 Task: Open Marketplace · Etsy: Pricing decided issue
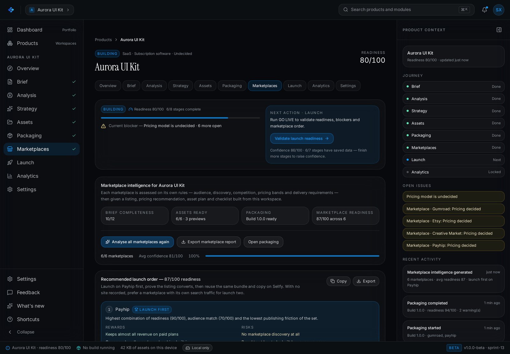tap(454, 221)
